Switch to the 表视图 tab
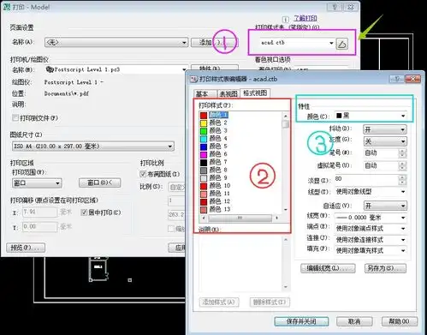Image resolution: width=427 pixels, height=335 pixels. pyautogui.click(x=228, y=93)
